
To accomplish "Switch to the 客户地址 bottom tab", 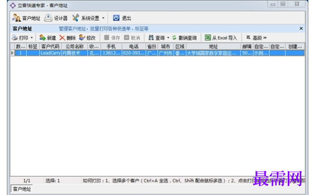I will pyautogui.click(x=22, y=189).
